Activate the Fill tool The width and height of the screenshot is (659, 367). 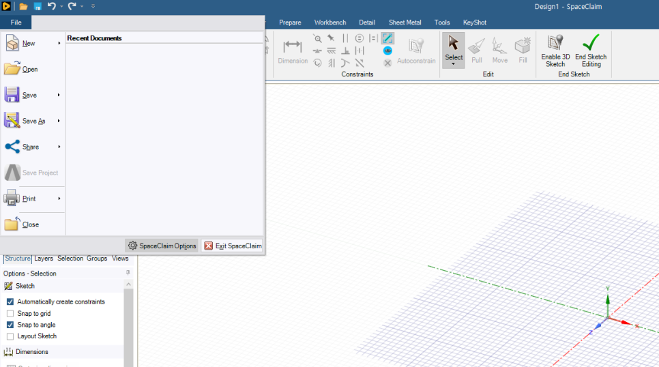[523, 51]
